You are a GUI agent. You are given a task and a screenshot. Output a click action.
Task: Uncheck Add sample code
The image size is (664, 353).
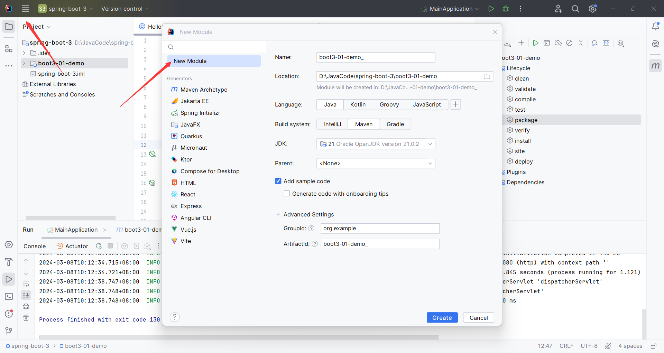tap(278, 181)
